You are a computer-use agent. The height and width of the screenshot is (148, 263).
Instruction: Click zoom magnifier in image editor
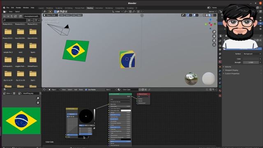click(x=38, y=98)
